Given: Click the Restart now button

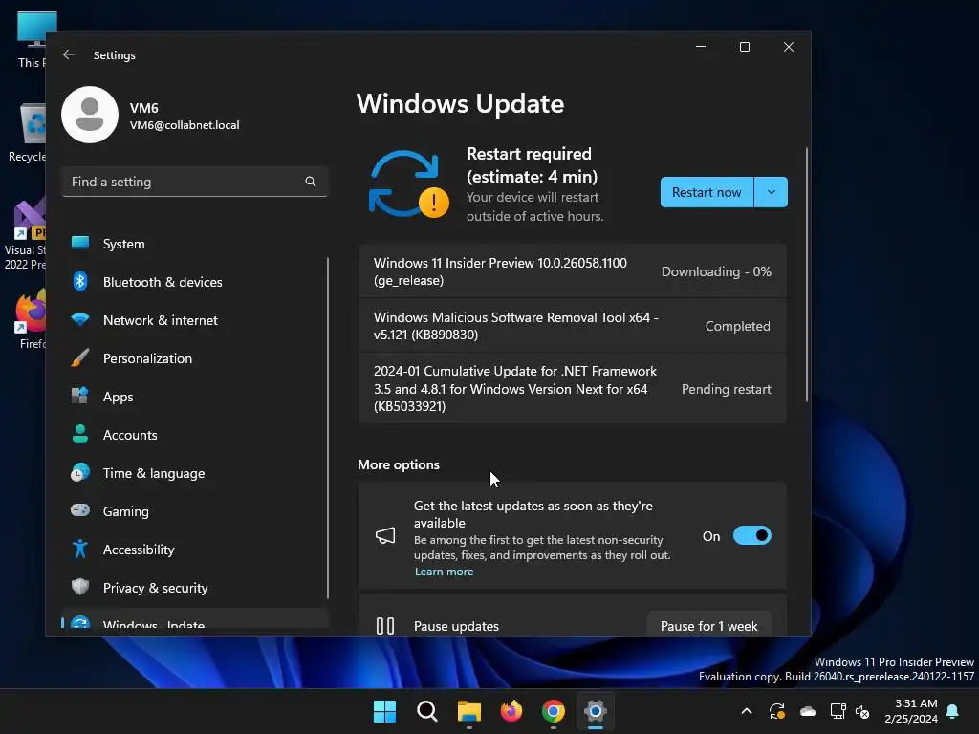Looking at the screenshot, I should point(707,192).
